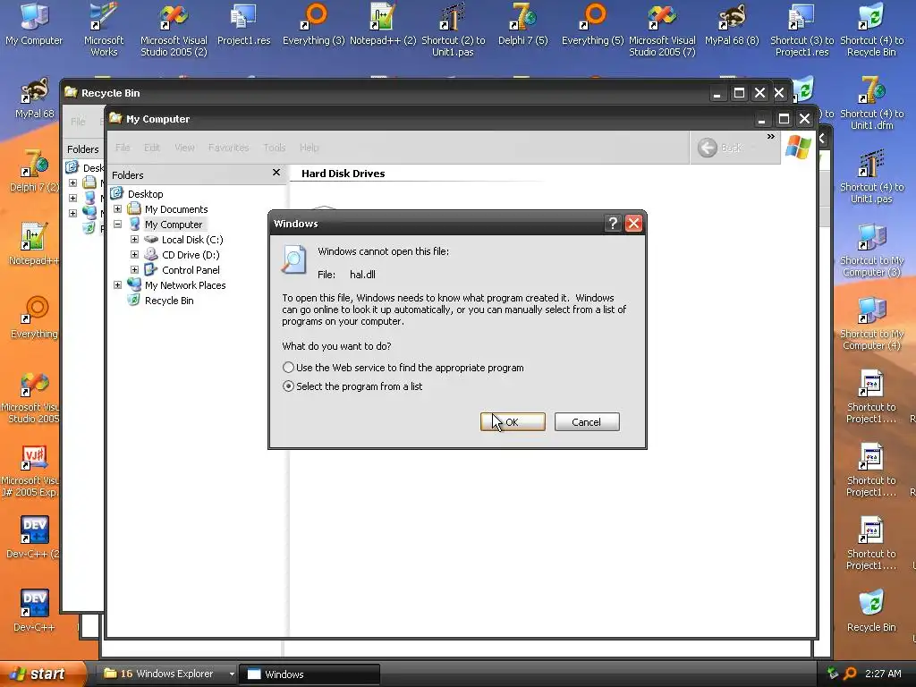The width and height of the screenshot is (916, 687).
Task: Click the Start button
Action: [x=41, y=674]
